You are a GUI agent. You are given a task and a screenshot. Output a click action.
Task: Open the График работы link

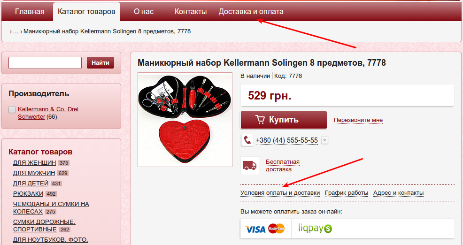347,193
